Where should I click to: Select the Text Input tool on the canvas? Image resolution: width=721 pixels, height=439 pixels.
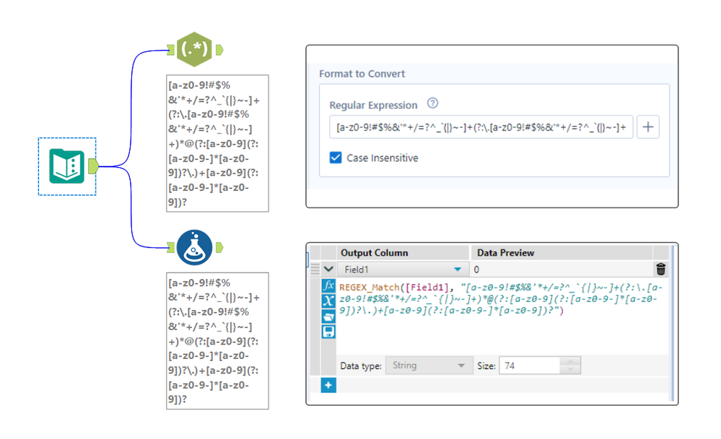click(65, 166)
